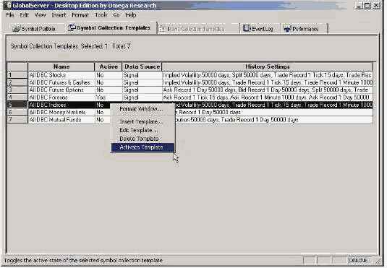
Task: Click the Performance tab icon
Action: [x=287, y=29]
